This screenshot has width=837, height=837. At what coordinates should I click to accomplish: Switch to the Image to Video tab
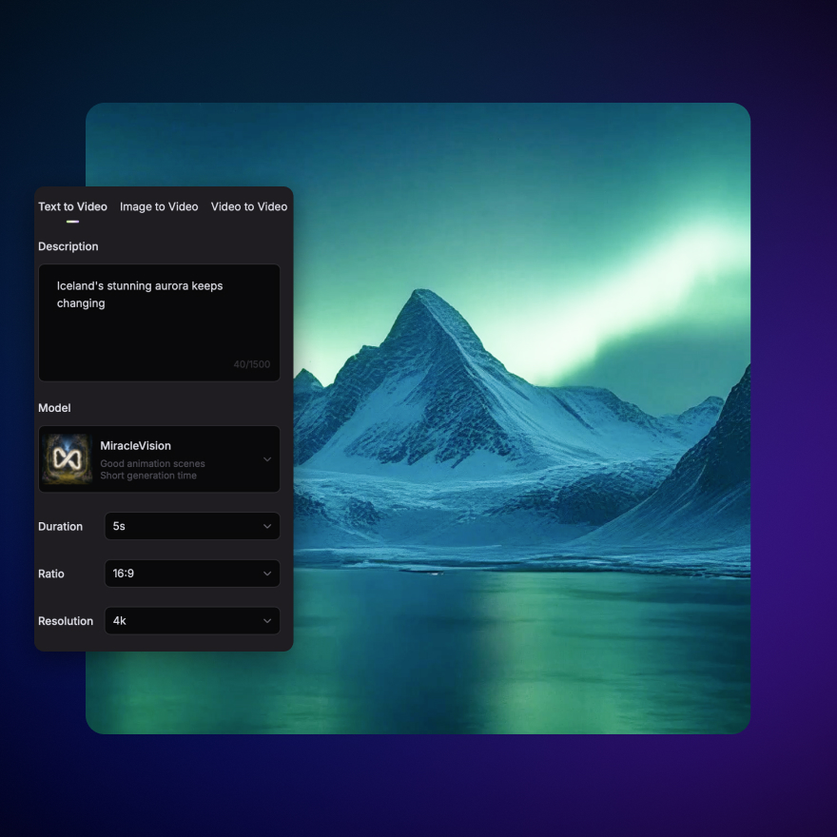coord(159,206)
